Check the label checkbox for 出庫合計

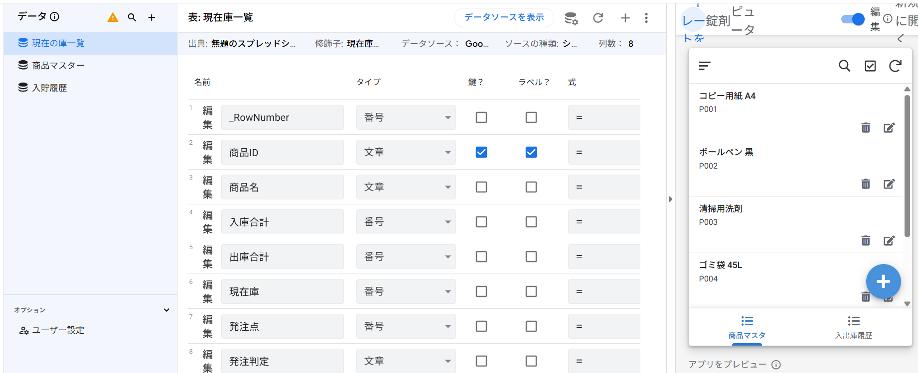coord(531,257)
